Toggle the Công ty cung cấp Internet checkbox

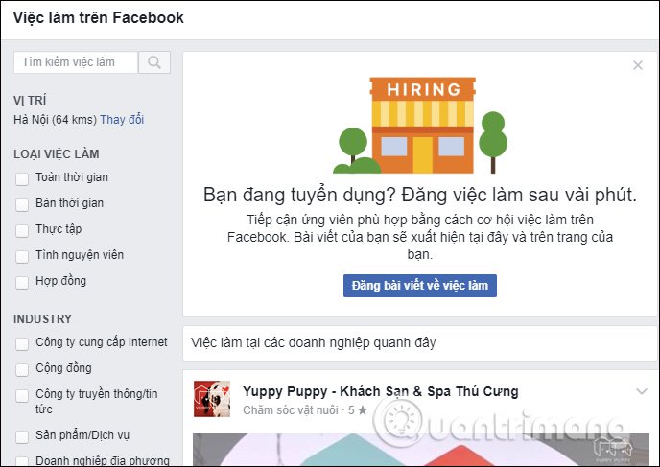coord(22,343)
